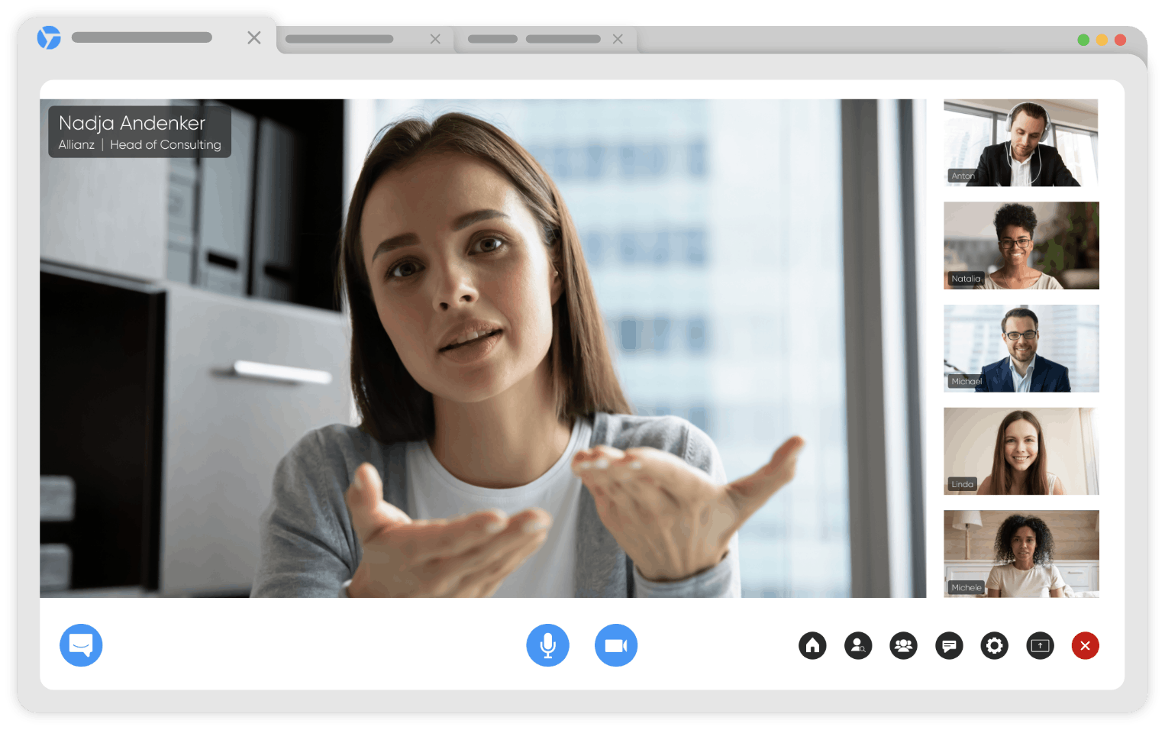Viewport: 1165px width, 730px height.
Task: Mute the microphone
Action: click(x=547, y=645)
